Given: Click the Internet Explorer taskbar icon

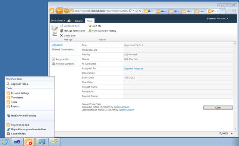Looking at the screenshot, I should (x=5, y=142).
